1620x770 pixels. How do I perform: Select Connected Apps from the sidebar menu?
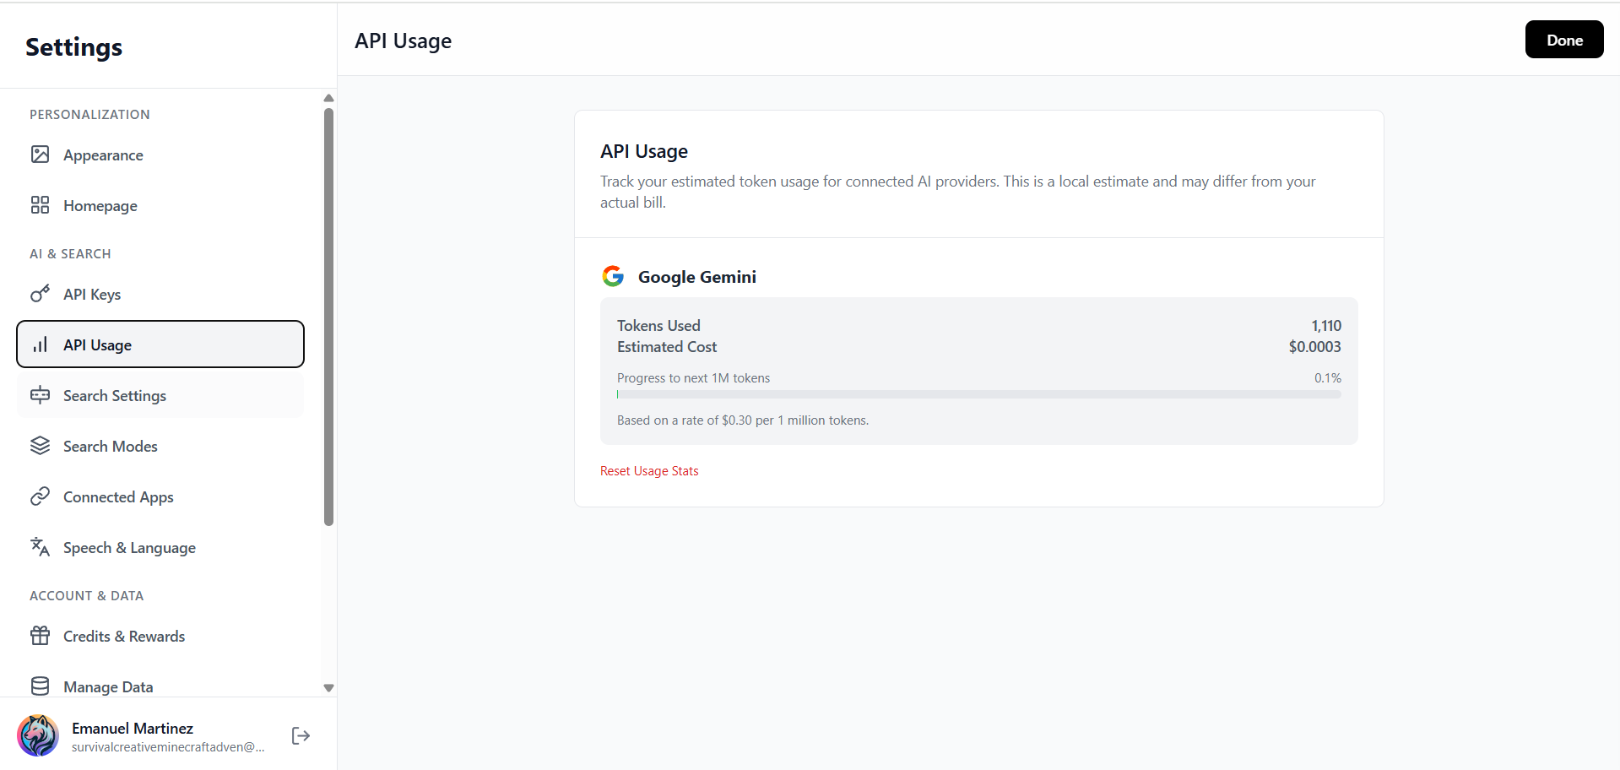click(x=118, y=496)
